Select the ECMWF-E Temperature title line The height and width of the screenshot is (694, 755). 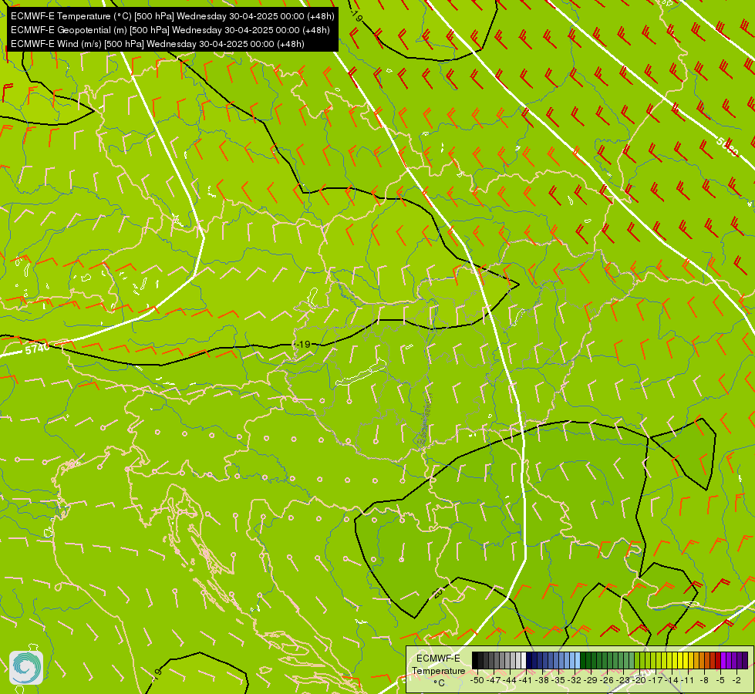pos(173,16)
